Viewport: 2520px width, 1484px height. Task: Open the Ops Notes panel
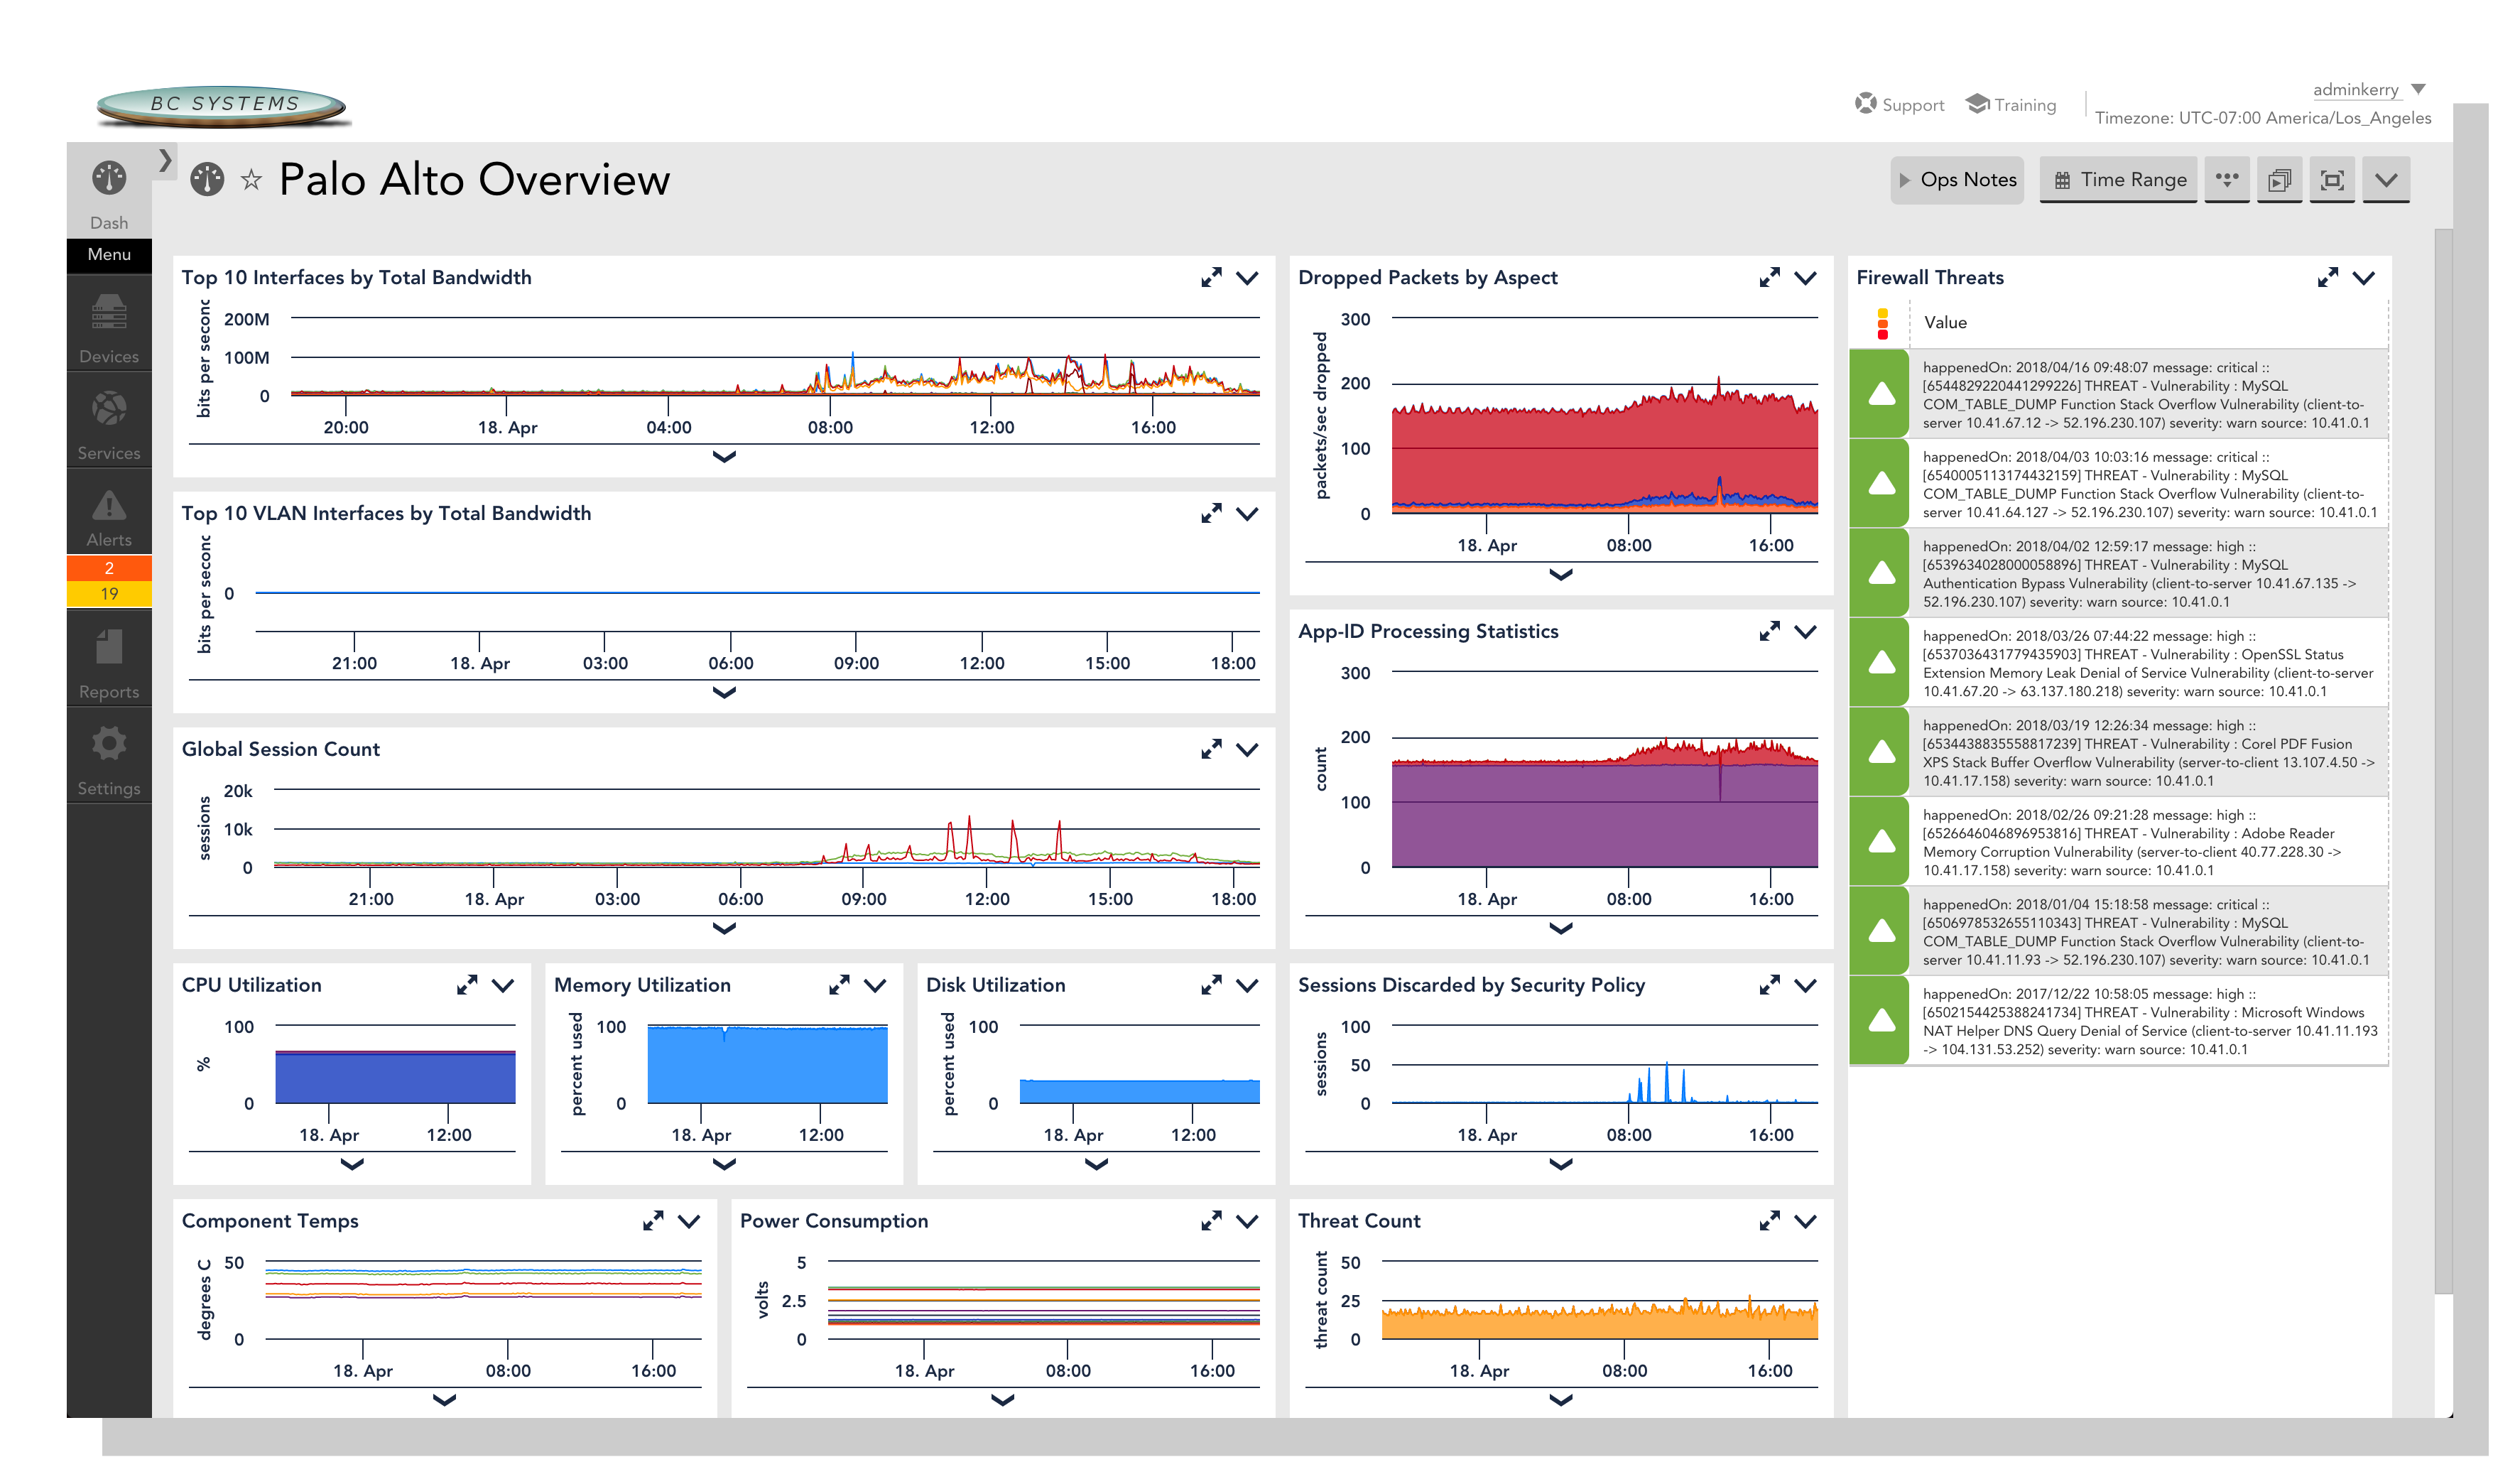click(1956, 180)
